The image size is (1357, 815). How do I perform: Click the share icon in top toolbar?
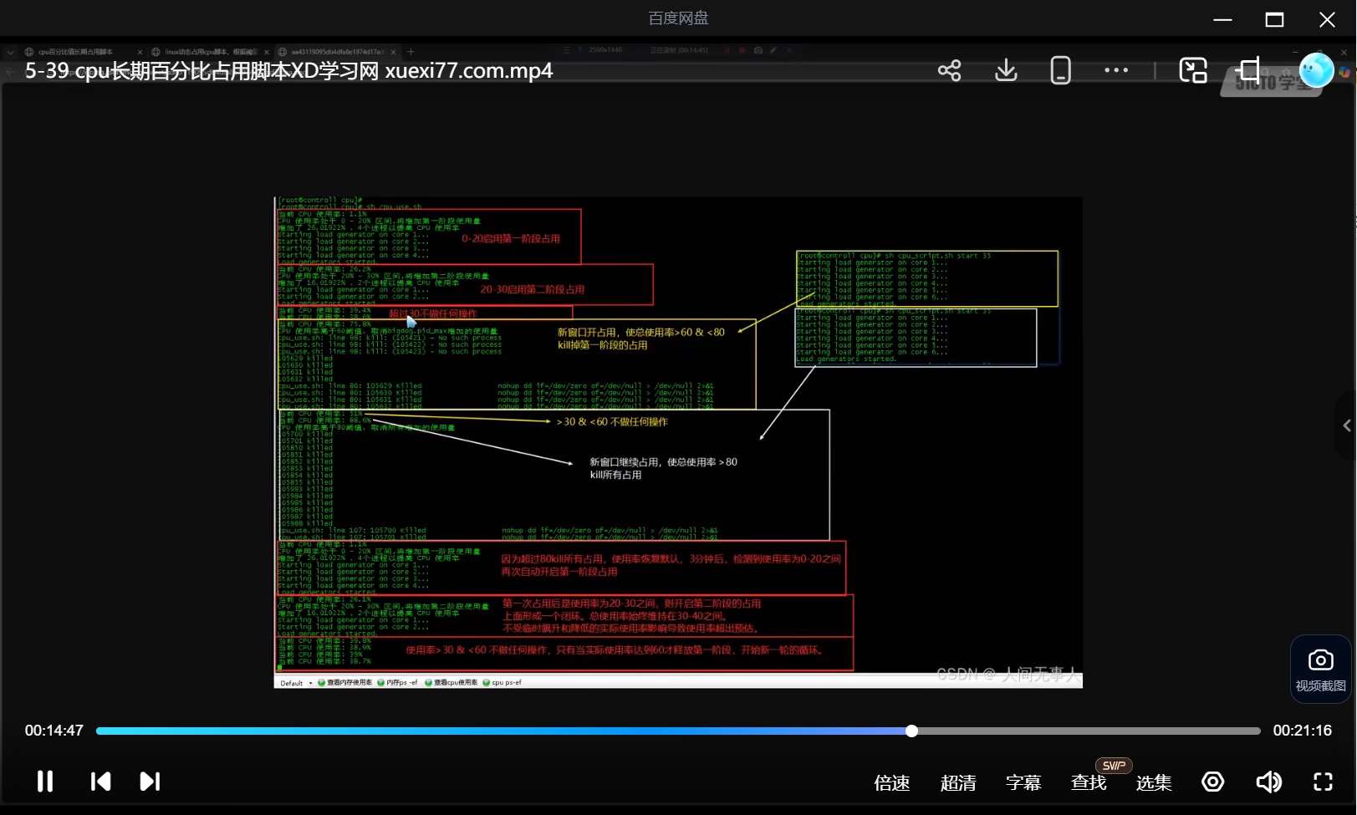point(949,71)
